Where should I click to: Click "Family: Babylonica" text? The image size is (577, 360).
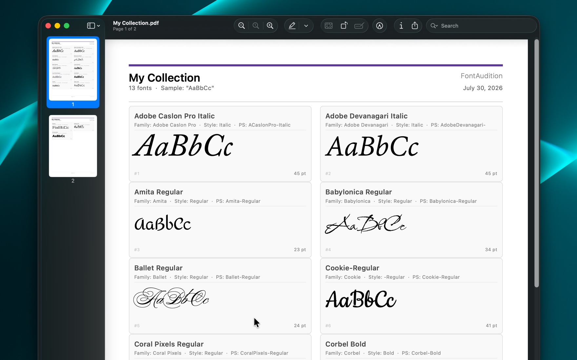348,201
